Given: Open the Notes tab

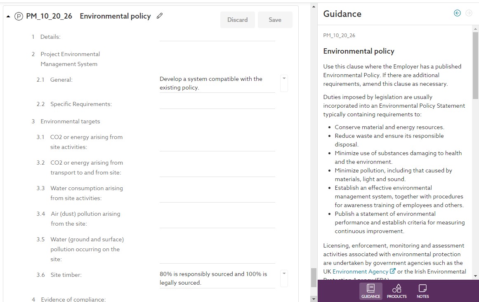Looking at the screenshot, I should [422, 291].
